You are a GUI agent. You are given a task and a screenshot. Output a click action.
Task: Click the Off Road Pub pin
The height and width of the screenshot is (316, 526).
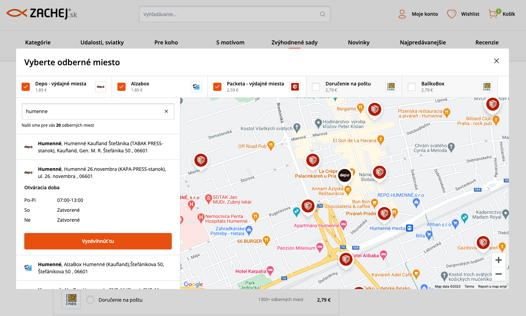point(271,146)
